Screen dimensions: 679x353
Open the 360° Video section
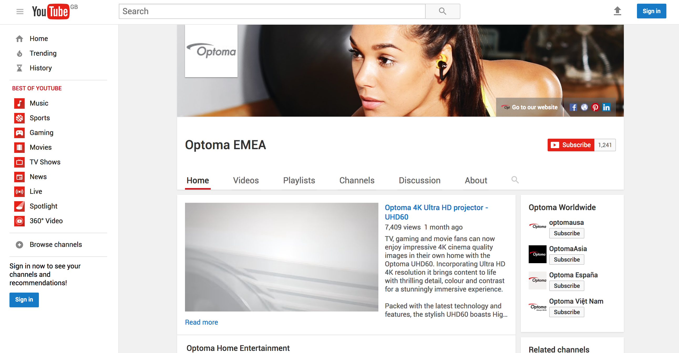(x=46, y=221)
